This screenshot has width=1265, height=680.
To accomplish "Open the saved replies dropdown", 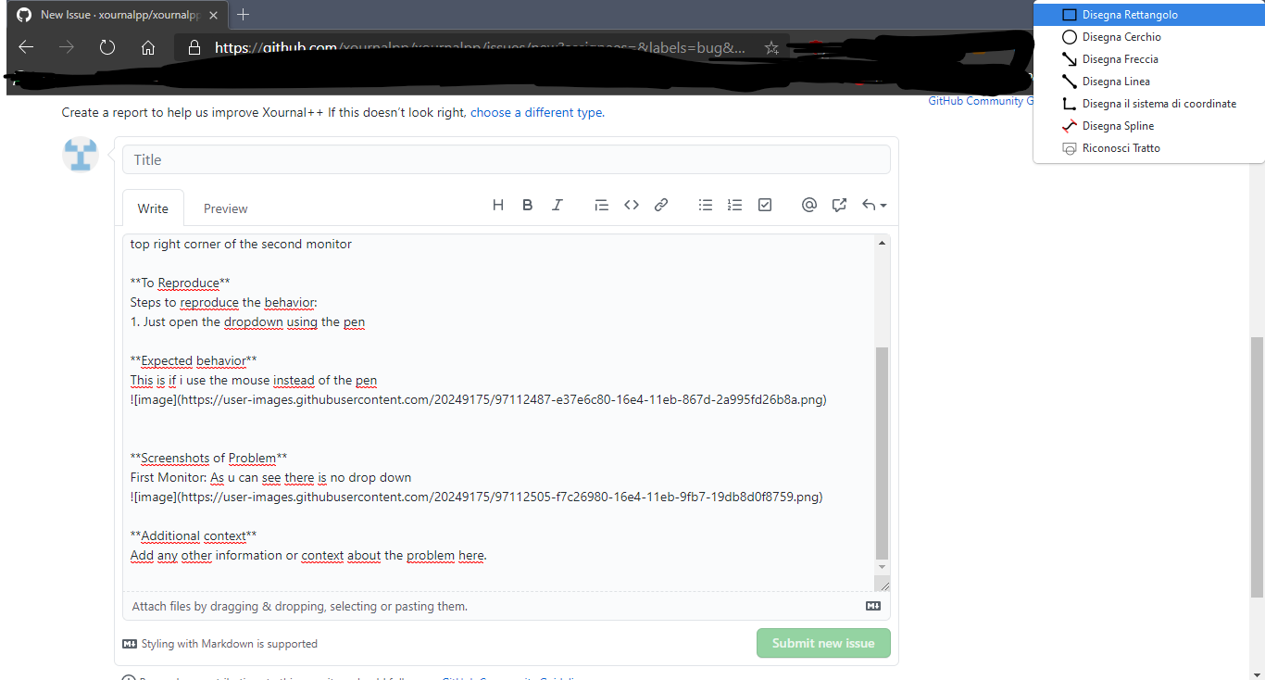I will pyautogui.click(x=871, y=205).
